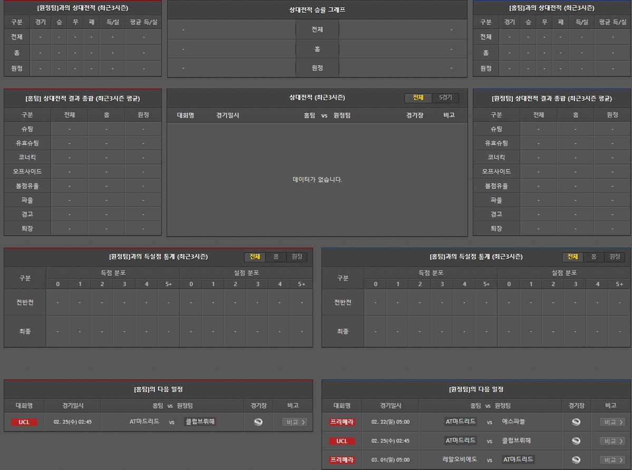This screenshot has height=470, width=632.
Task: Select 원정 tab in left goal statistics panel
Action: (297, 257)
